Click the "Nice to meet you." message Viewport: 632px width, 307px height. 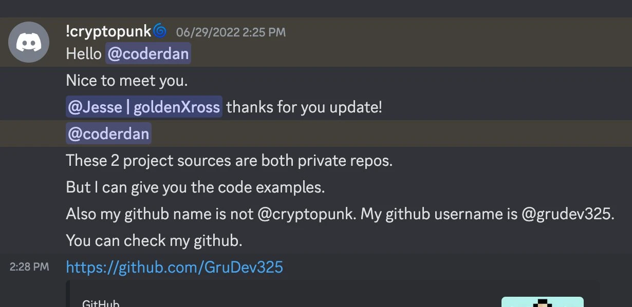point(127,81)
